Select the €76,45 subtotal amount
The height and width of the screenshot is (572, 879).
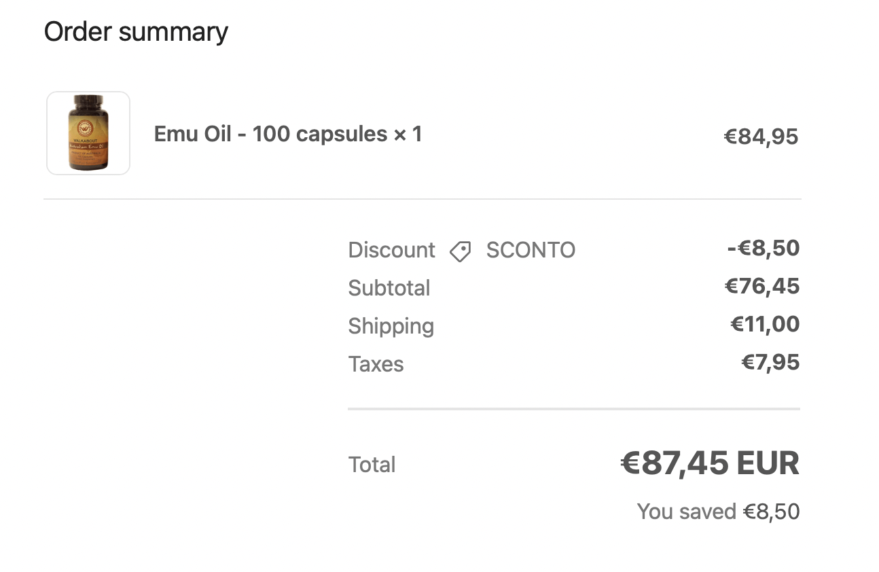tap(762, 286)
